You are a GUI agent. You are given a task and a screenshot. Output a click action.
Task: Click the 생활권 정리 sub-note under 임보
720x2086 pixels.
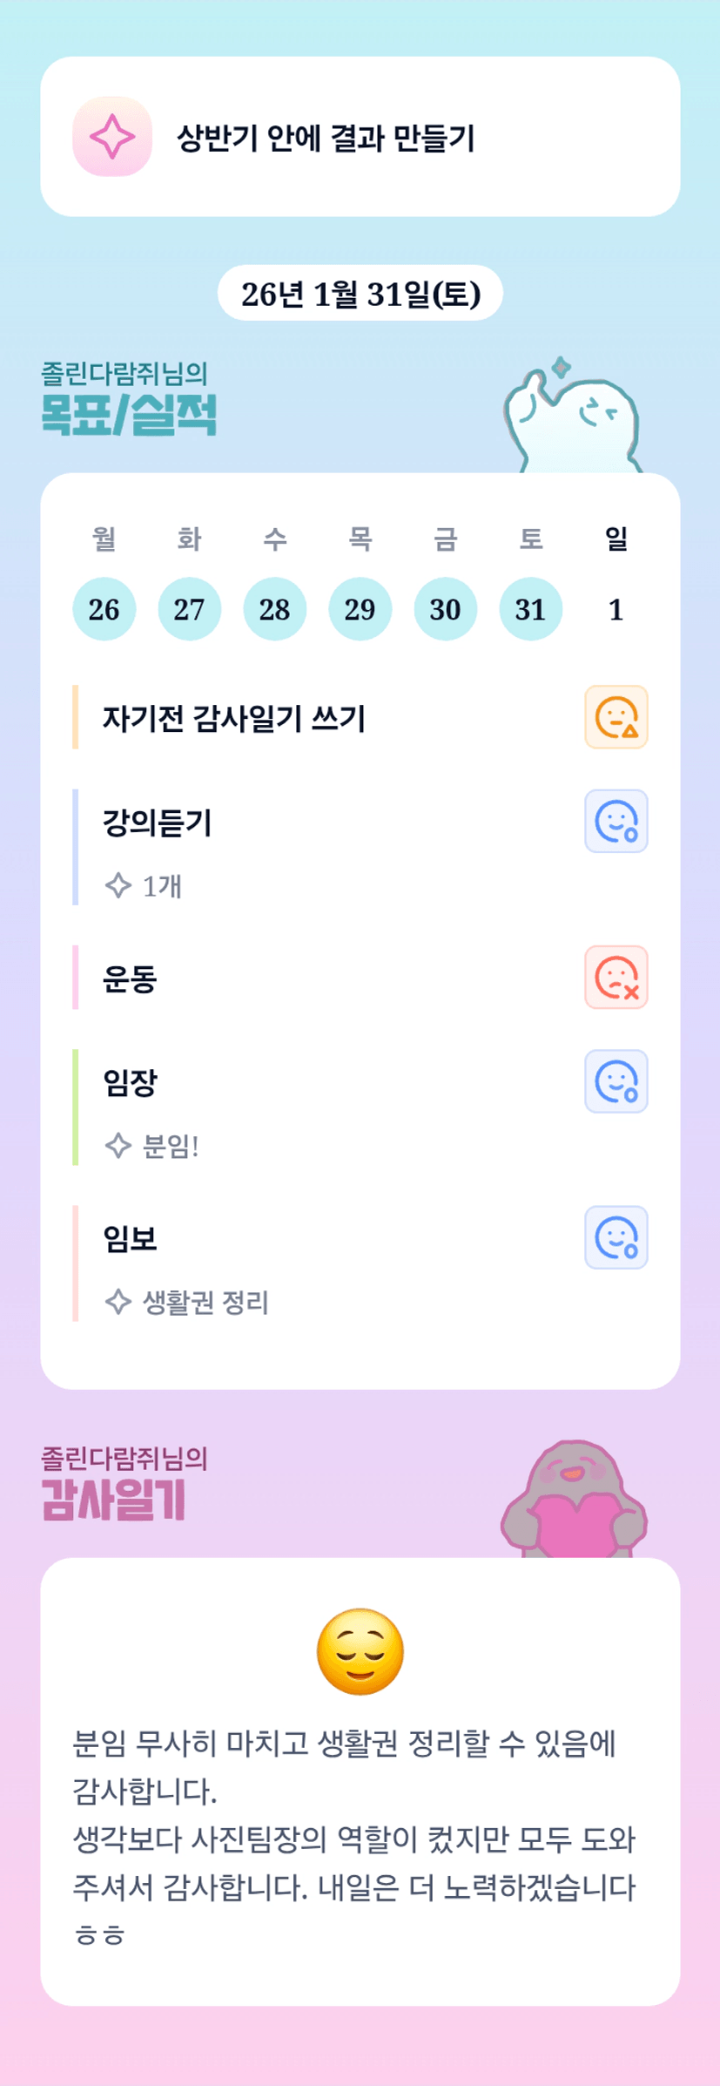tap(205, 1303)
